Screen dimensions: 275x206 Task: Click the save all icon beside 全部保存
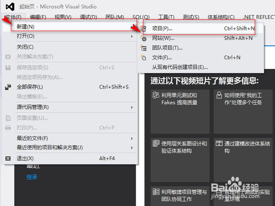click(x=8, y=87)
